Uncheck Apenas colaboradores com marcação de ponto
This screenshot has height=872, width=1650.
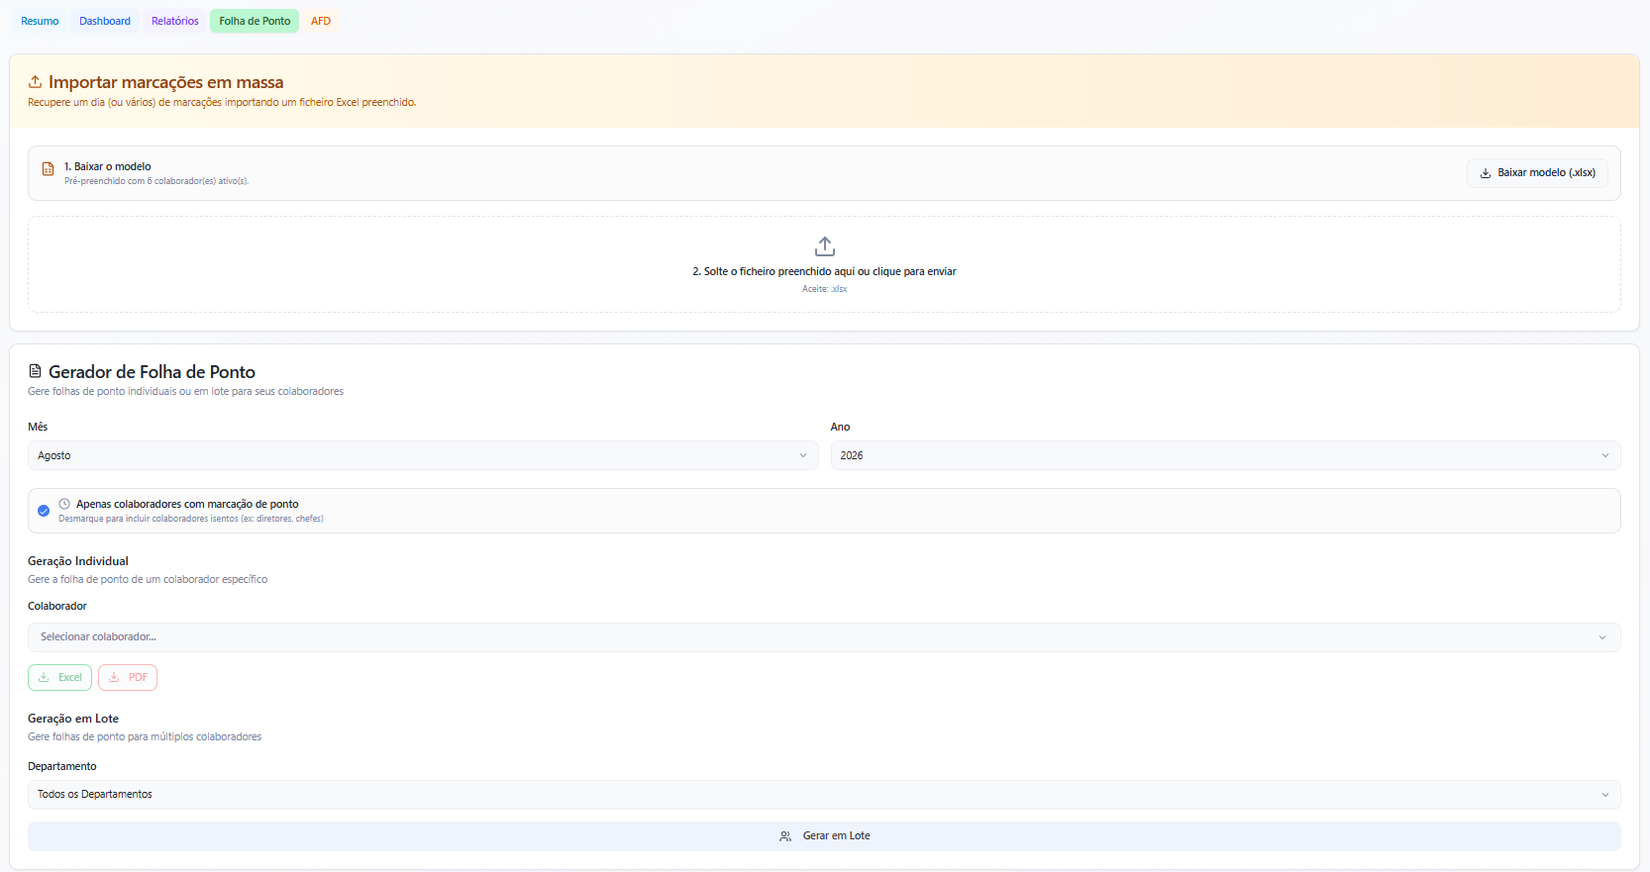pyautogui.click(x=44, y=511)
